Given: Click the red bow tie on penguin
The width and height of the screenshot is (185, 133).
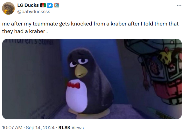Looking at the screenshot, I should (x=74, y=85).
